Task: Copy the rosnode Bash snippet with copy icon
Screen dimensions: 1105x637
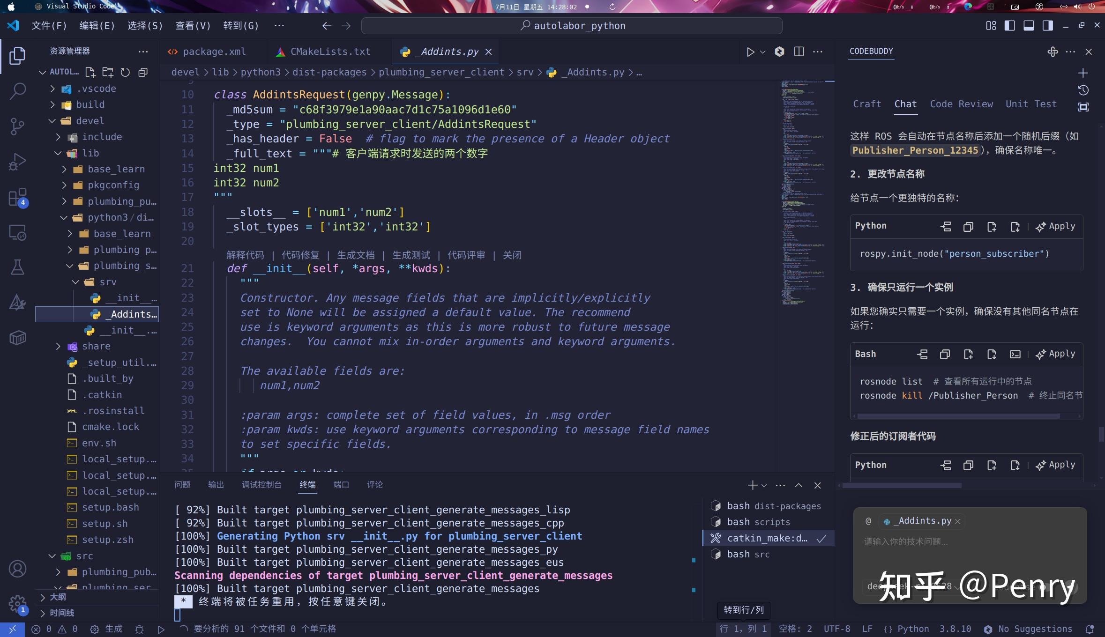Action: click(x=944, y=354)
